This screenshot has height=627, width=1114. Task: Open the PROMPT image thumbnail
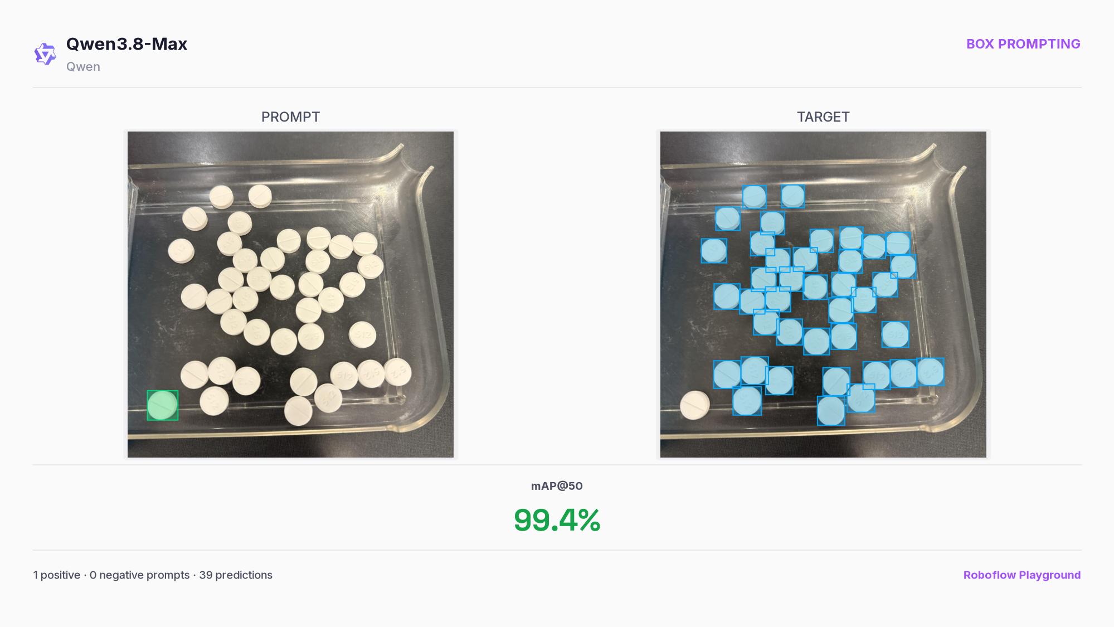click(x=290, y=294)
